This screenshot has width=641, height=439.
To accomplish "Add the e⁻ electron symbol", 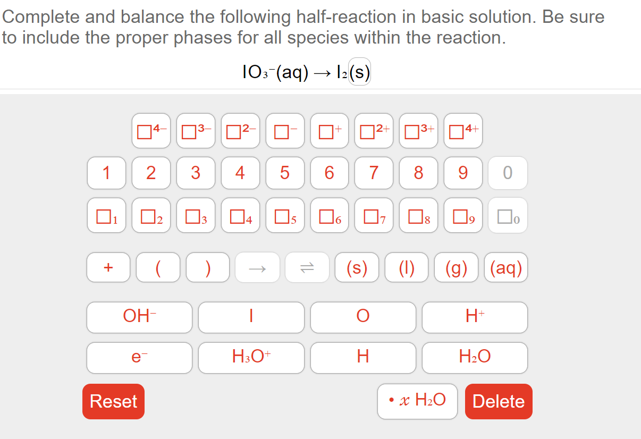I will coord(139,358).
